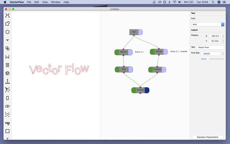230x144 pixels.
Task: Select the crossing arrows tool icon
Action: coord(7,15)
